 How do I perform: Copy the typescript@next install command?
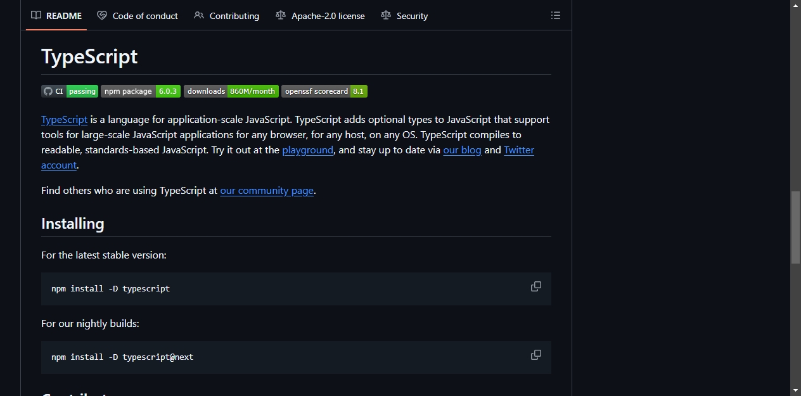point(536,355)
